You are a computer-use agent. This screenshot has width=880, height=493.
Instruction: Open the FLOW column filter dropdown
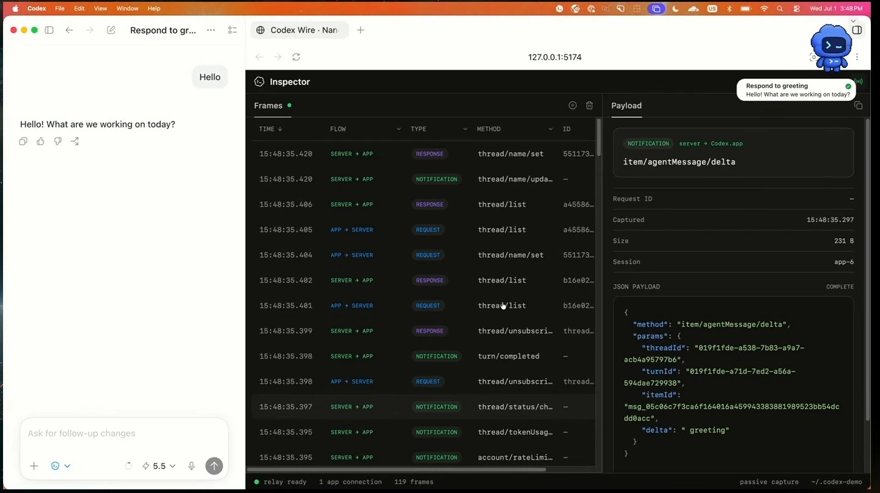point(398,129)
